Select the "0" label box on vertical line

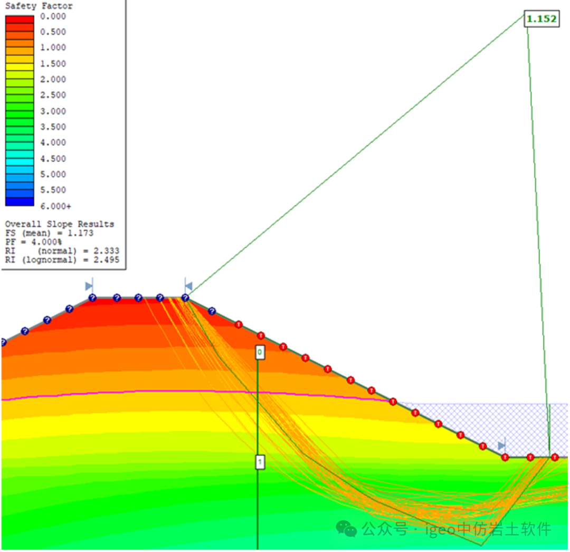point(260,353)
